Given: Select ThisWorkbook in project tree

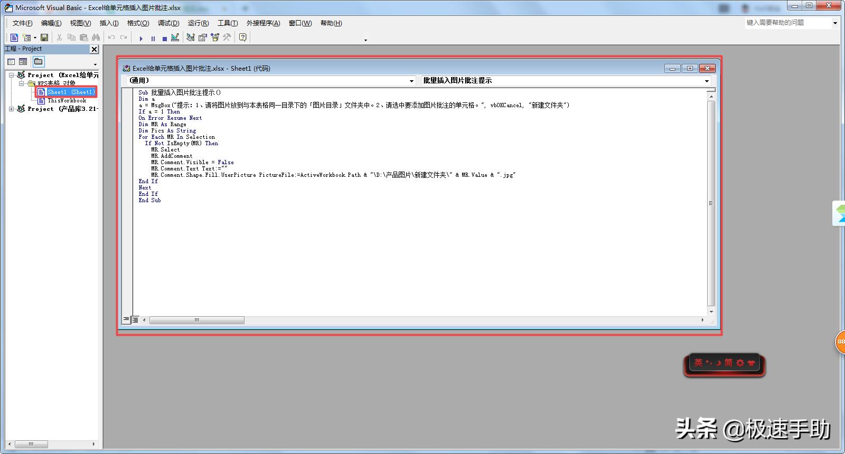Looking at the screenshot, I should click(67, 100).
